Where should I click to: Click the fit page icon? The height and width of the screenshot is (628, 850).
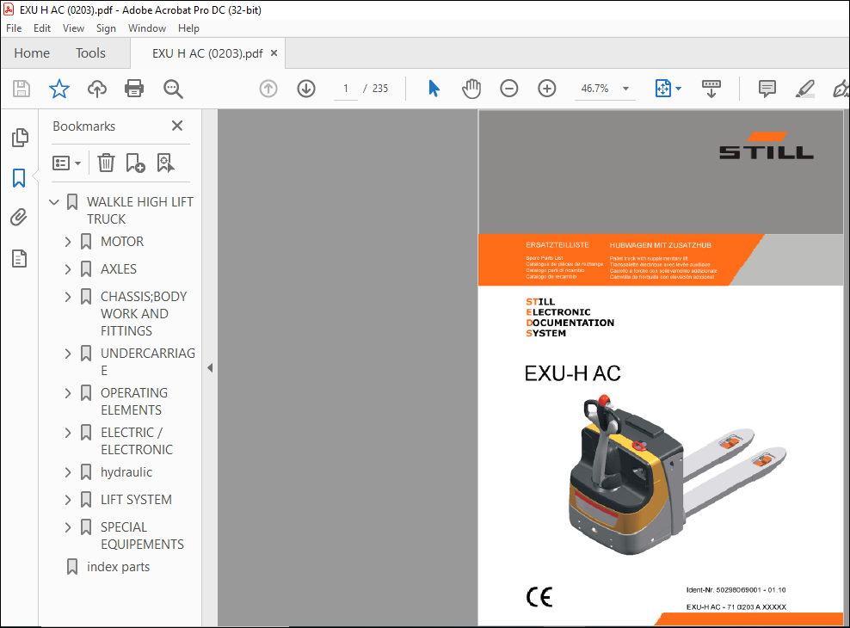coord(663,89)
